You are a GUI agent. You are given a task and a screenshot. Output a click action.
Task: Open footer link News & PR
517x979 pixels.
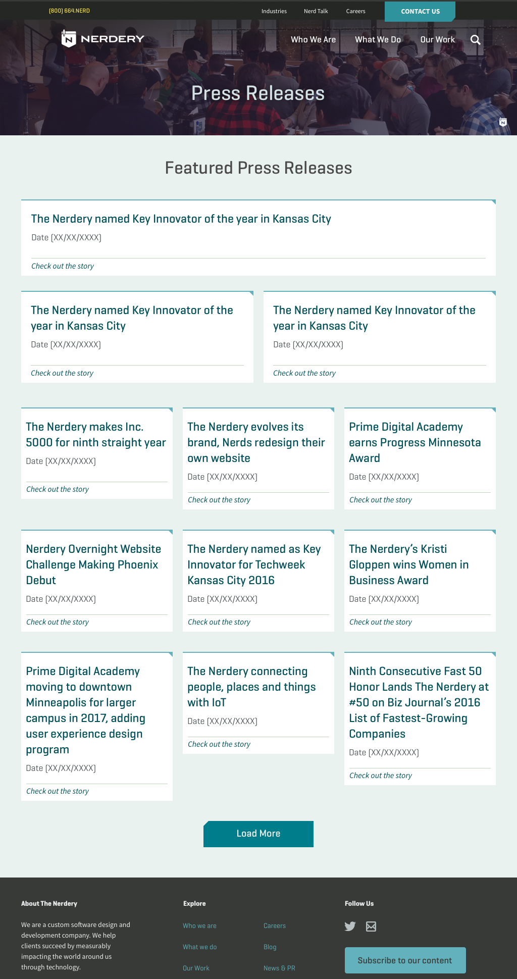point(279,968)
